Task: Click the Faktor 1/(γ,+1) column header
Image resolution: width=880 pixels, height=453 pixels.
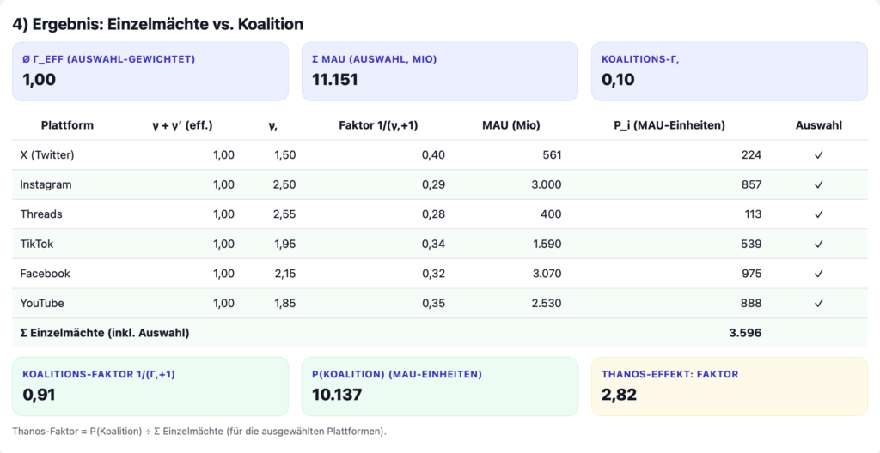Action: (x=382, y=125)
